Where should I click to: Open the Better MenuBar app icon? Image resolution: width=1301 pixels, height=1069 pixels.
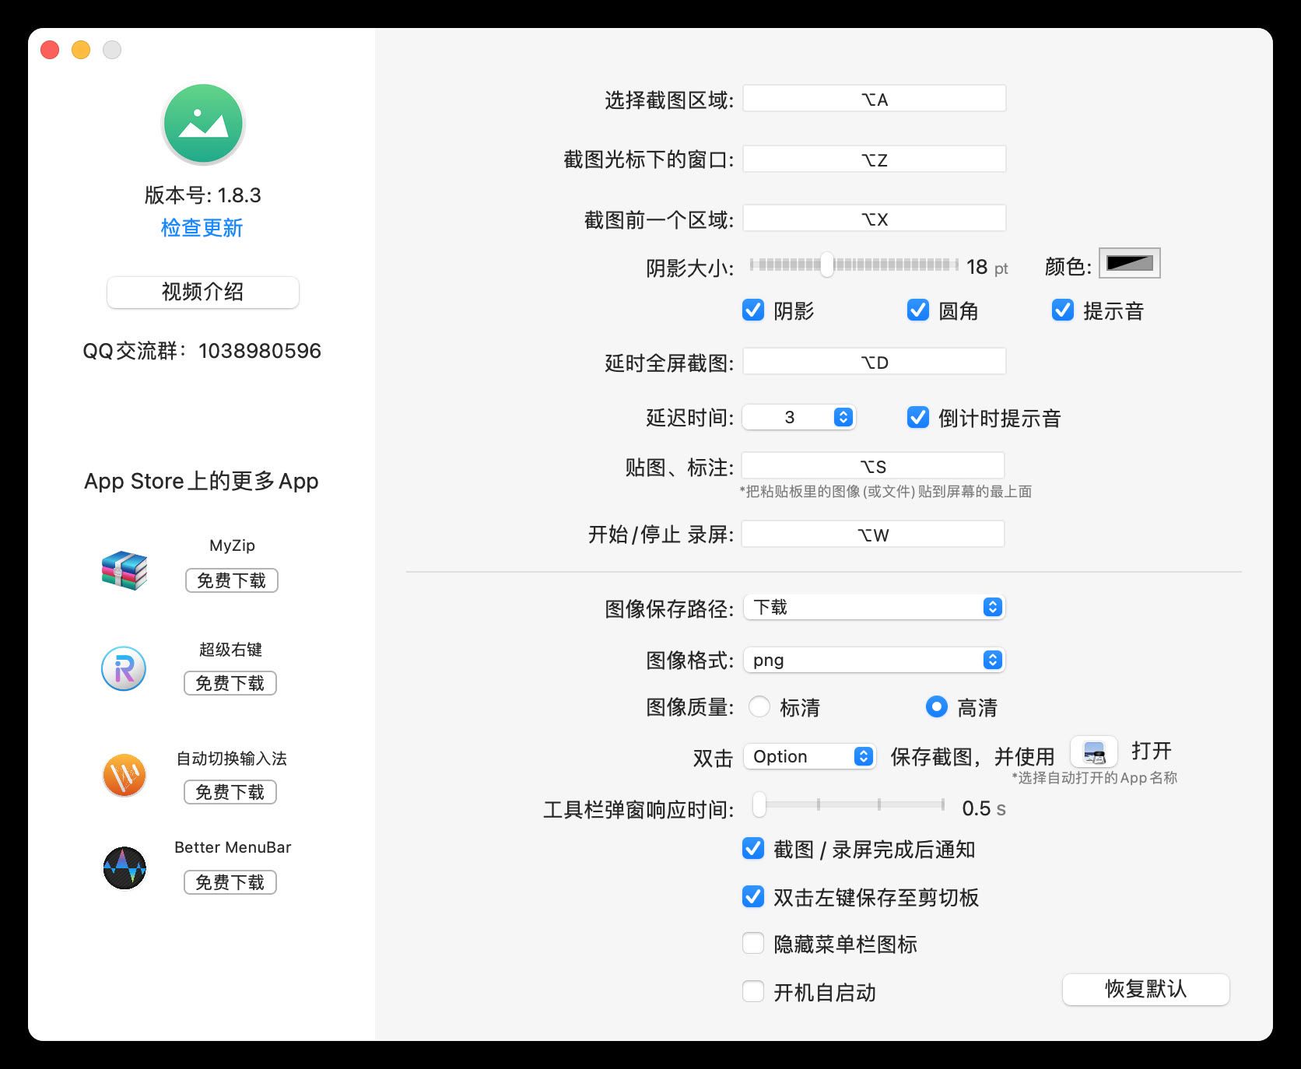[124, 867]
